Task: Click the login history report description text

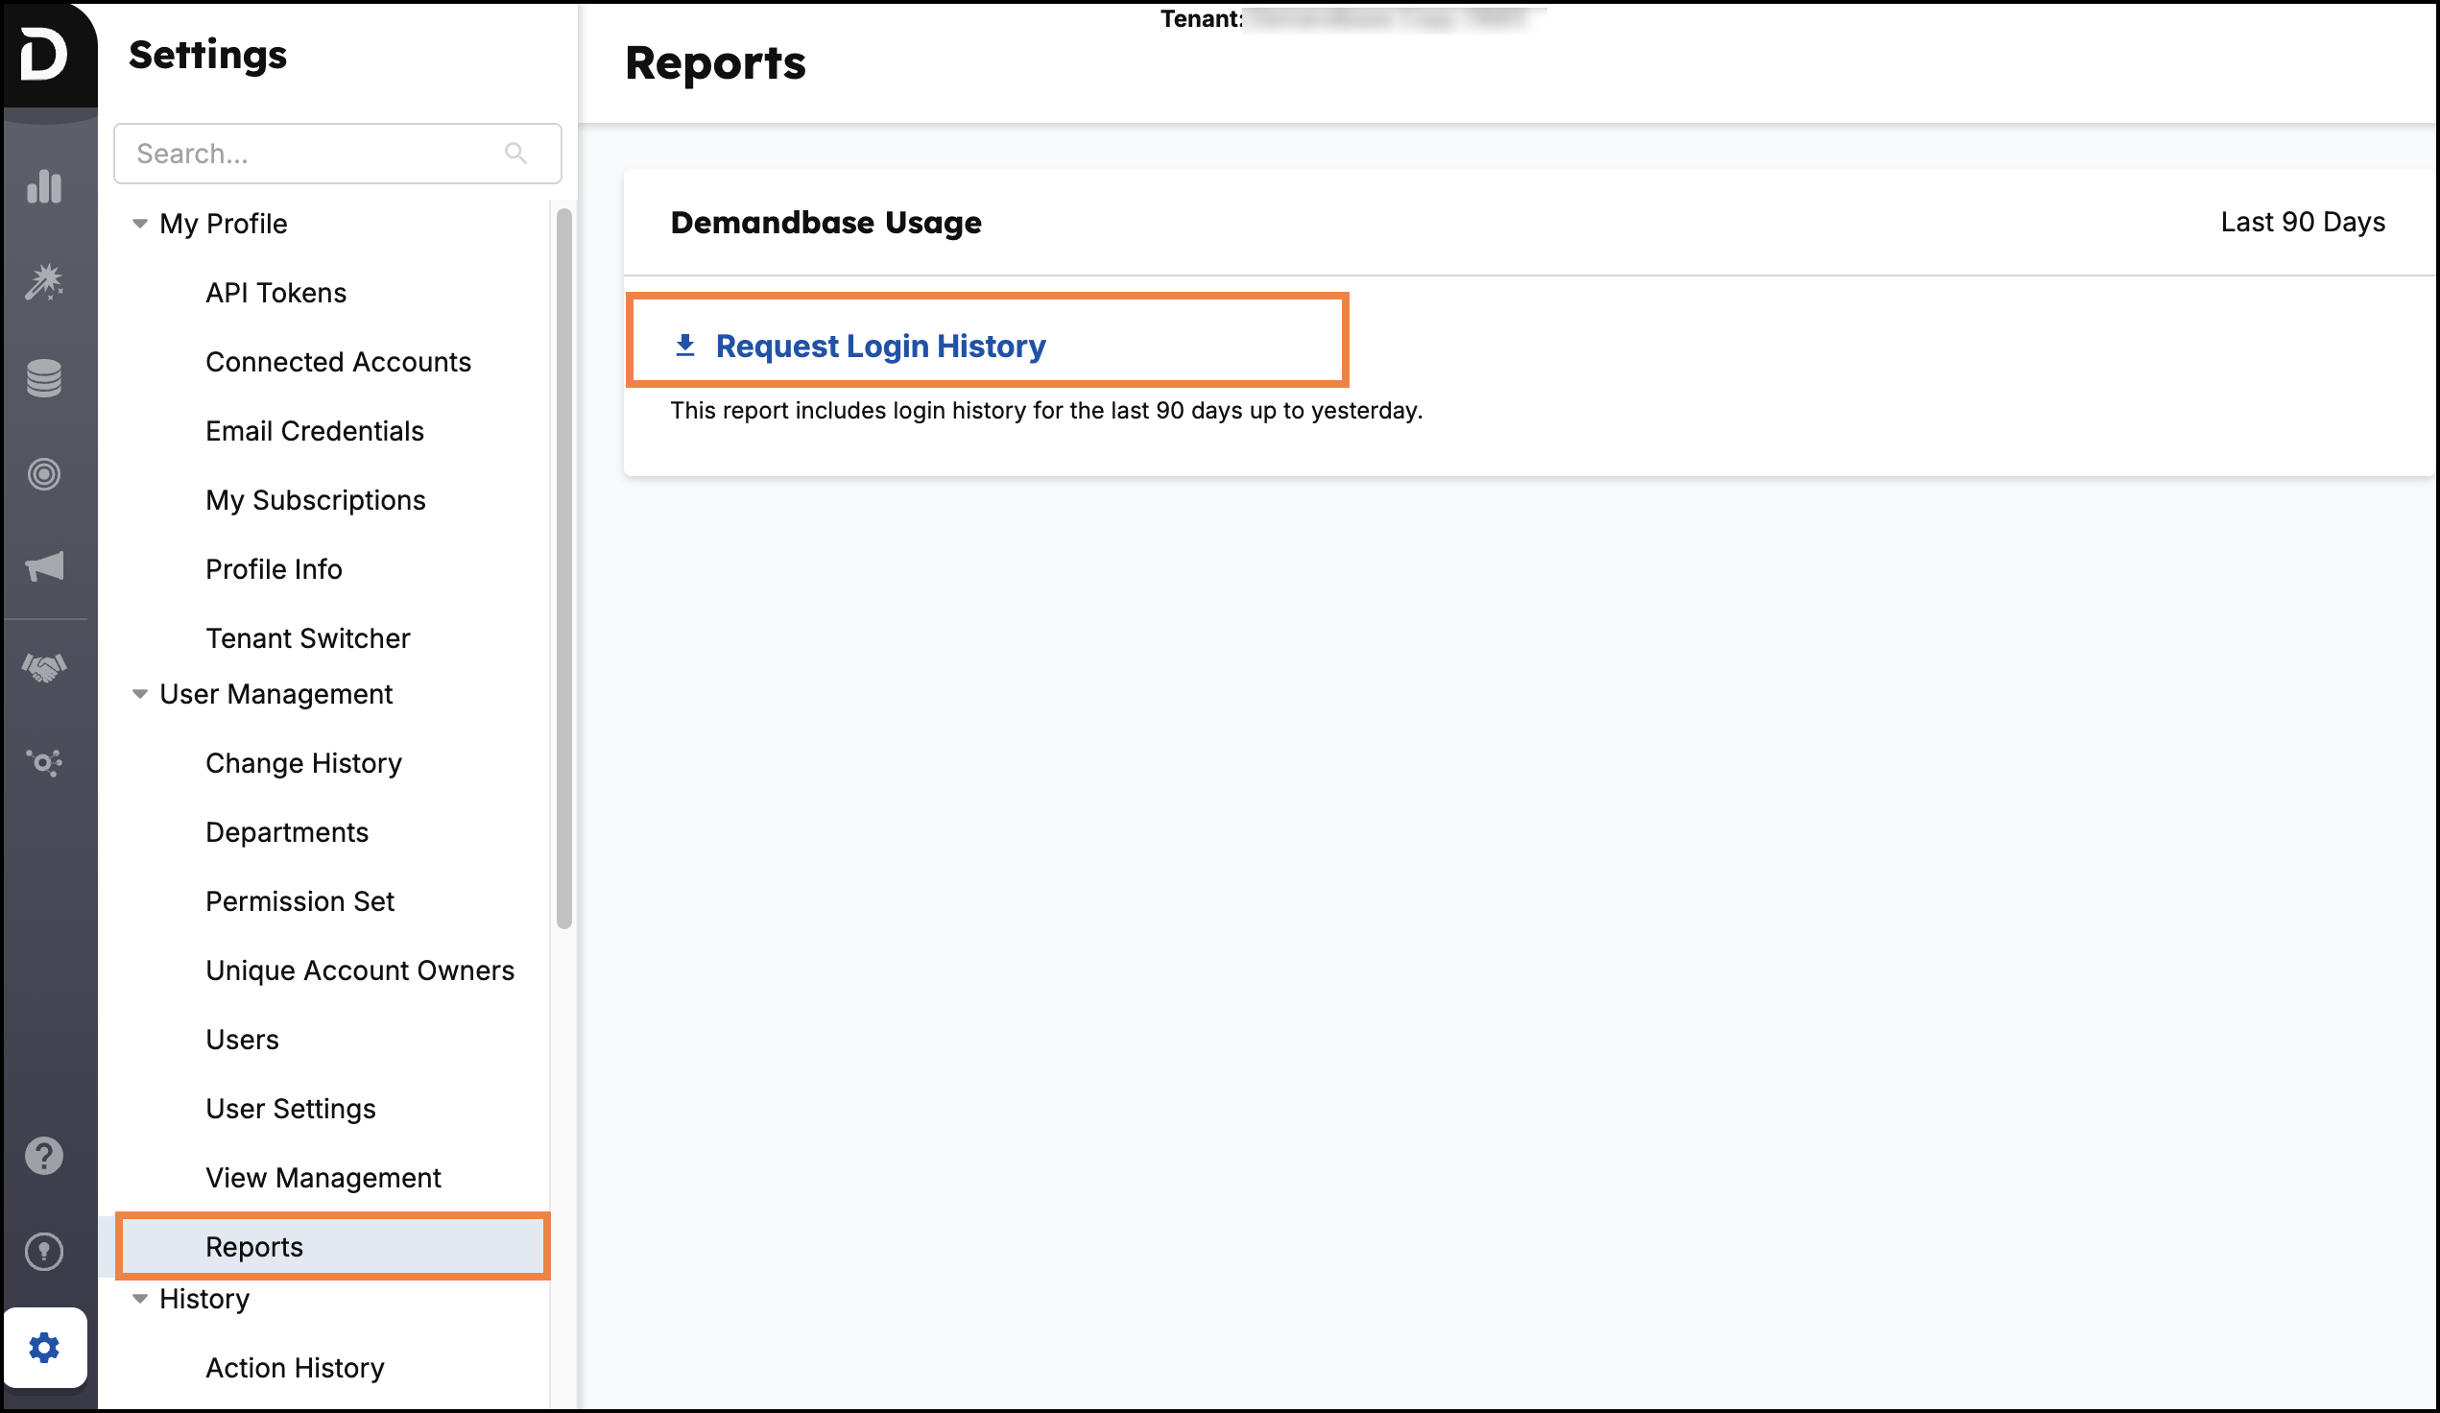Action: click(1046, 411)
